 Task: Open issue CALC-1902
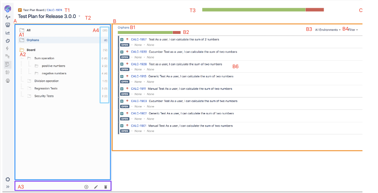pos(139,113)
